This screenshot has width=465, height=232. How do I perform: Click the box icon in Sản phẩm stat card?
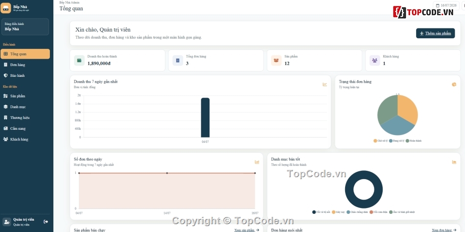[276, 61]
